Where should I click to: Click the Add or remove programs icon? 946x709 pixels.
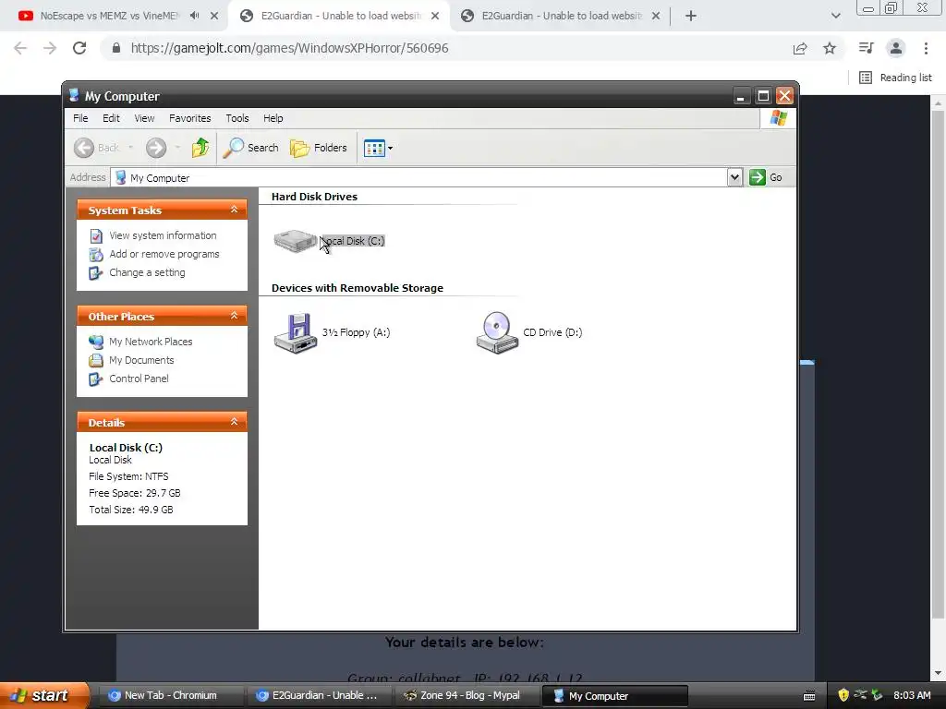[96, 255]
